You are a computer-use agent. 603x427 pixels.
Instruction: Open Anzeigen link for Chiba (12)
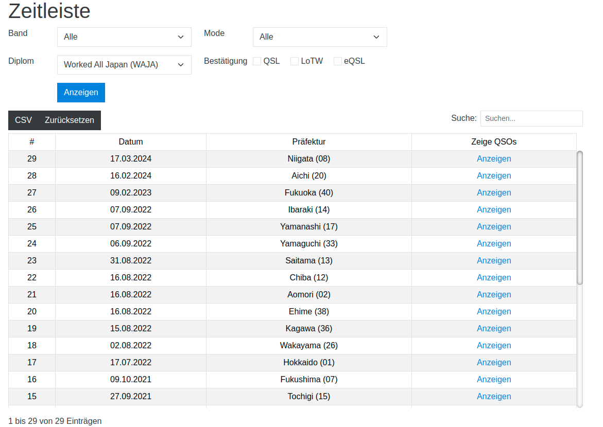494,278
